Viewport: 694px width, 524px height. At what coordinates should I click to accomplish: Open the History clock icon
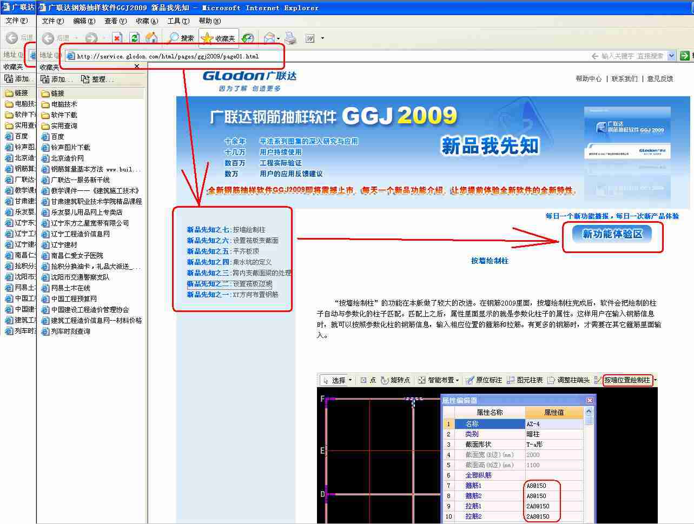click(x=248, y=38)
